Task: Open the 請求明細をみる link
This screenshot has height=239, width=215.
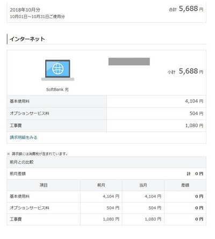Action: pos(24,137)
